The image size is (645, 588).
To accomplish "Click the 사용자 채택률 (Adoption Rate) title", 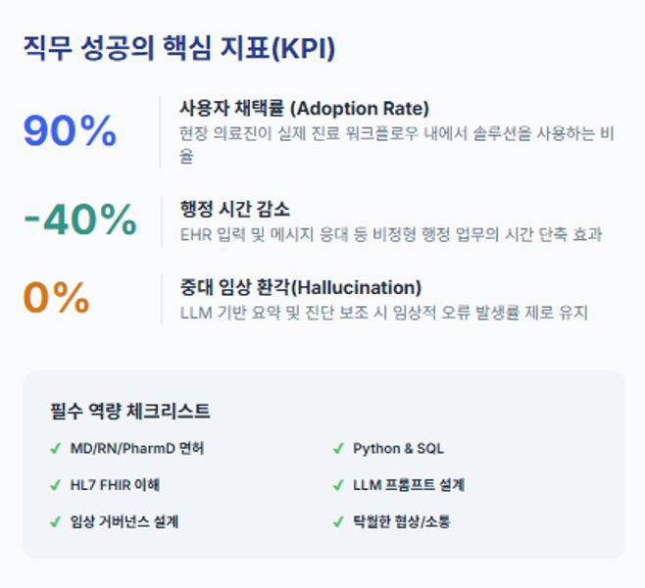I will (x=305, y=109).
